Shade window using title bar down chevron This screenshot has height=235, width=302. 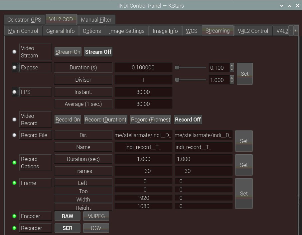[282, 6]
